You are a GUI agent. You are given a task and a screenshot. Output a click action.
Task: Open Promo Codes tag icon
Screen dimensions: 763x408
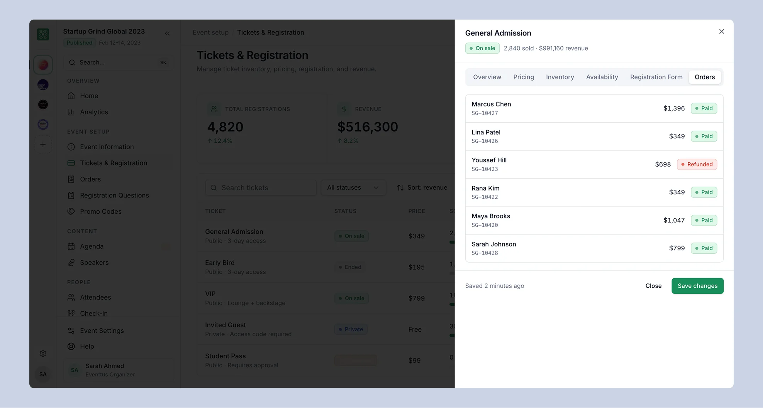71,211
